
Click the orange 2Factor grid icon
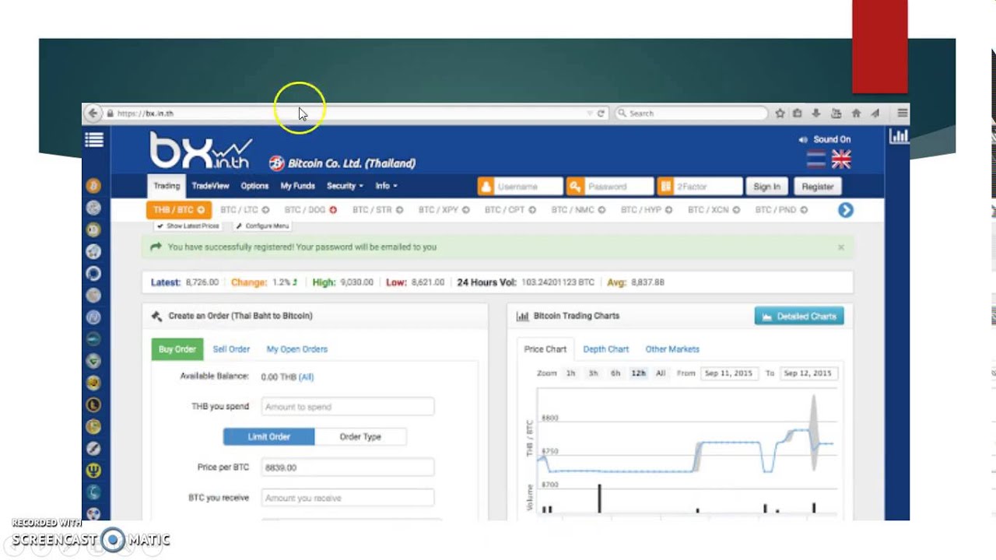665,187
